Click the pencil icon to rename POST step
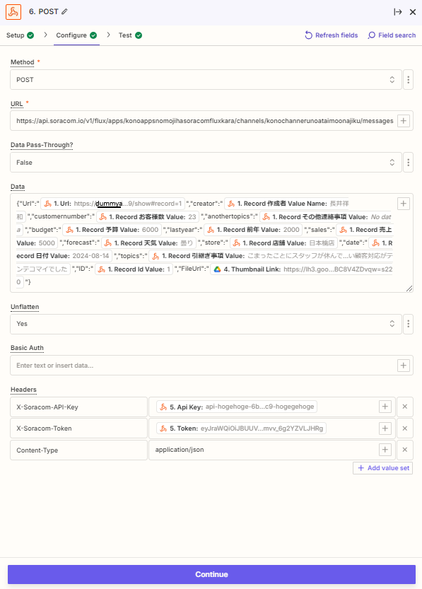Image resolution: width=422 pixels, height=589 pixels. tap(64, 11)
